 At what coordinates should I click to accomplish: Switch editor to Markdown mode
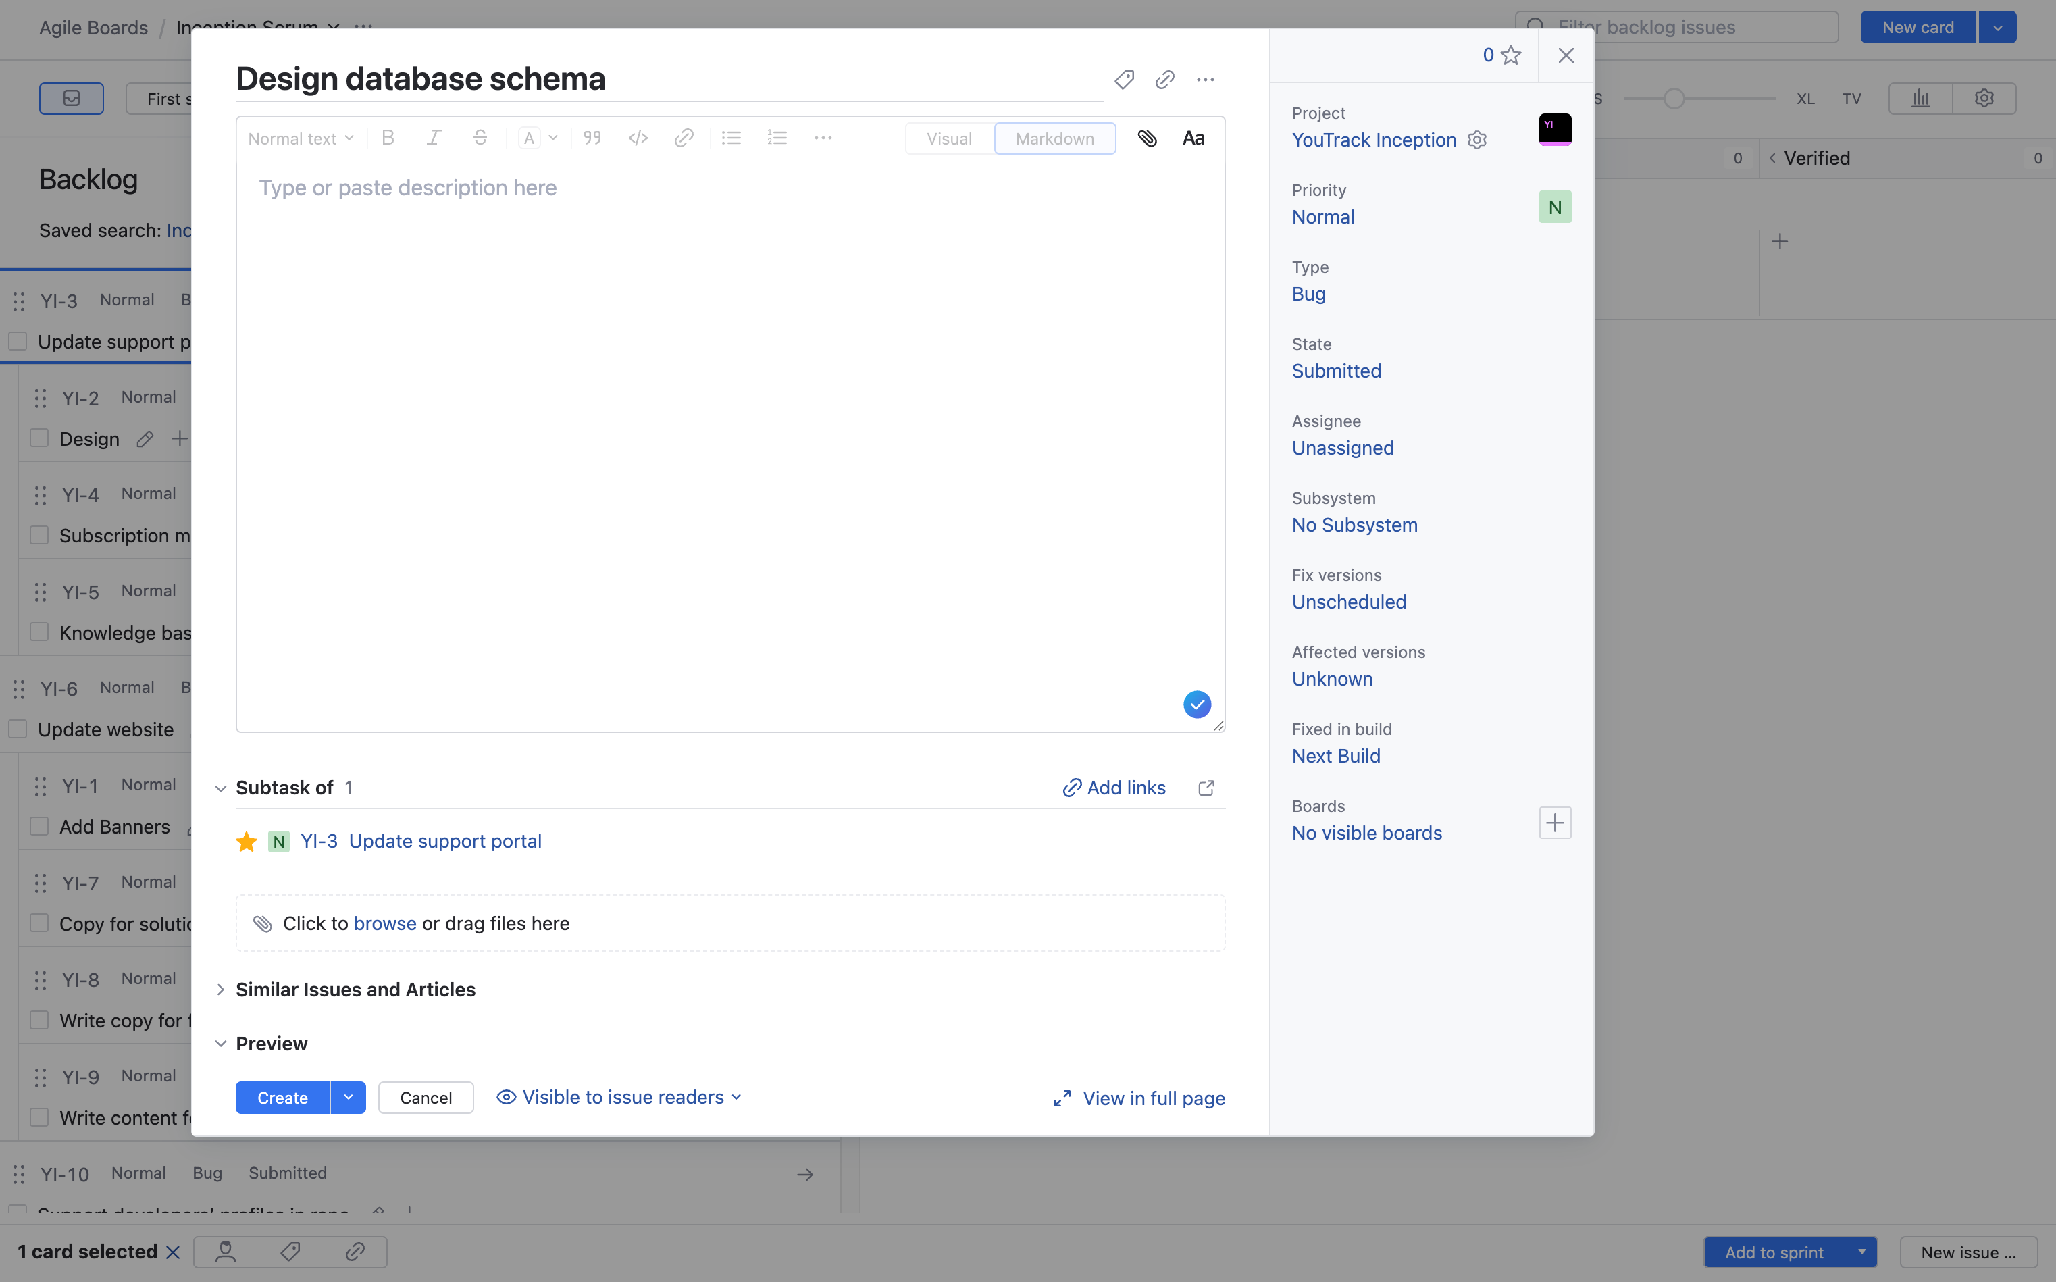pyautogui.click(x=1055, y=138)
